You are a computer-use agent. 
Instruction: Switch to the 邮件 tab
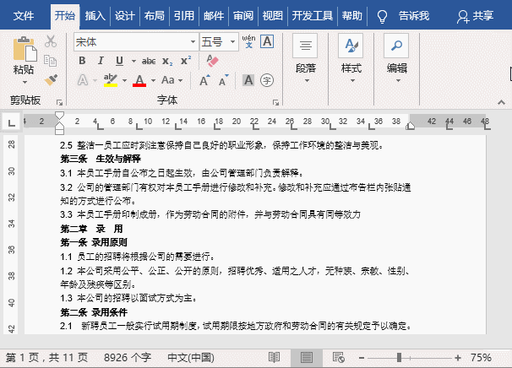click(x=214, y=15)
